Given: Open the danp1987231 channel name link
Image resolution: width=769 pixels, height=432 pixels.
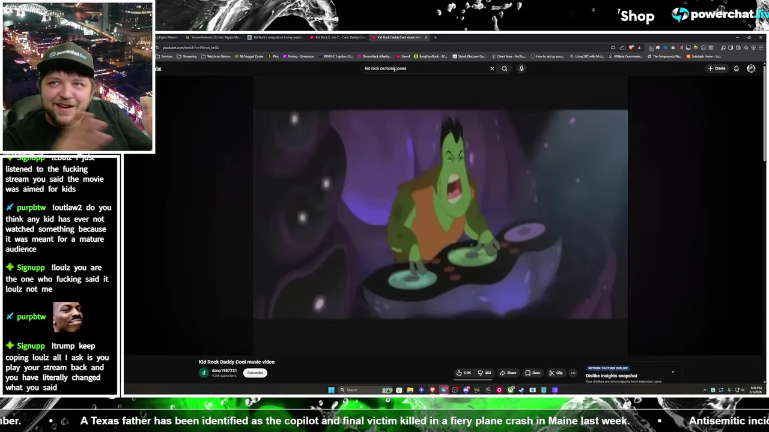Looking at the screenshot, I should coord(224,371).
